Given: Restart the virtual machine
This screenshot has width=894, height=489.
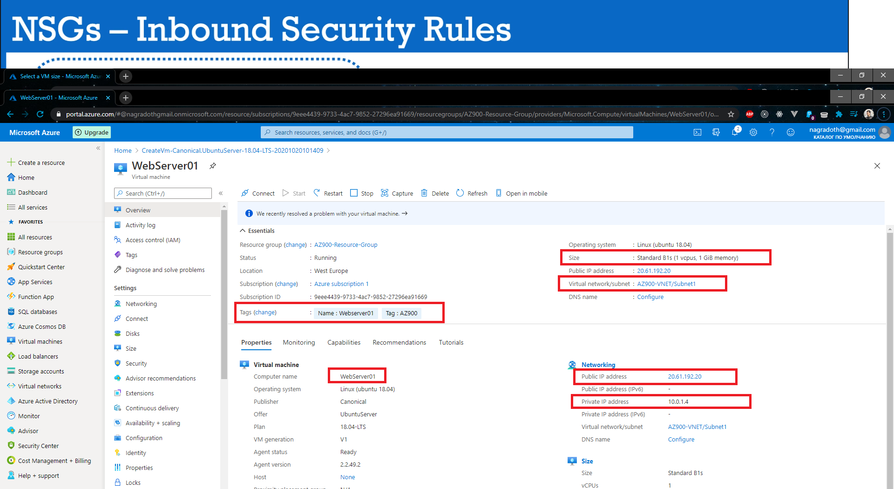Looking at the screenshot, I should pyautogui.click(x=328, y=193).
